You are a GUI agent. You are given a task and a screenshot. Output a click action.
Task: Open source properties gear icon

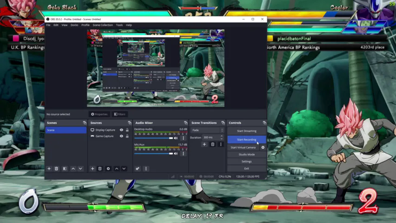[108, 169]
